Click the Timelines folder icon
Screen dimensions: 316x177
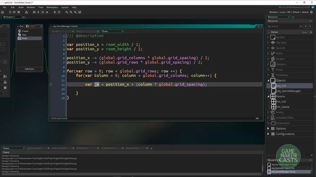273,75
